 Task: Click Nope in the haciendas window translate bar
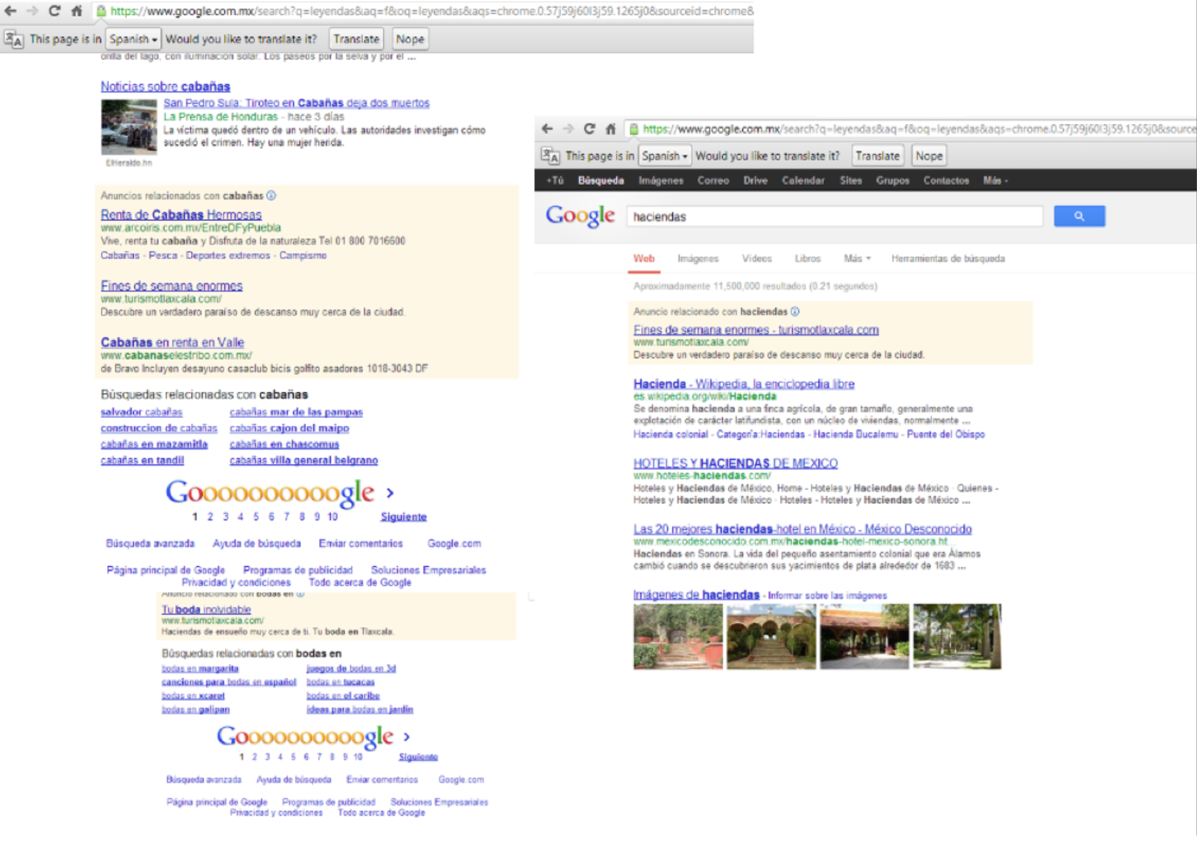coord(929,156)
